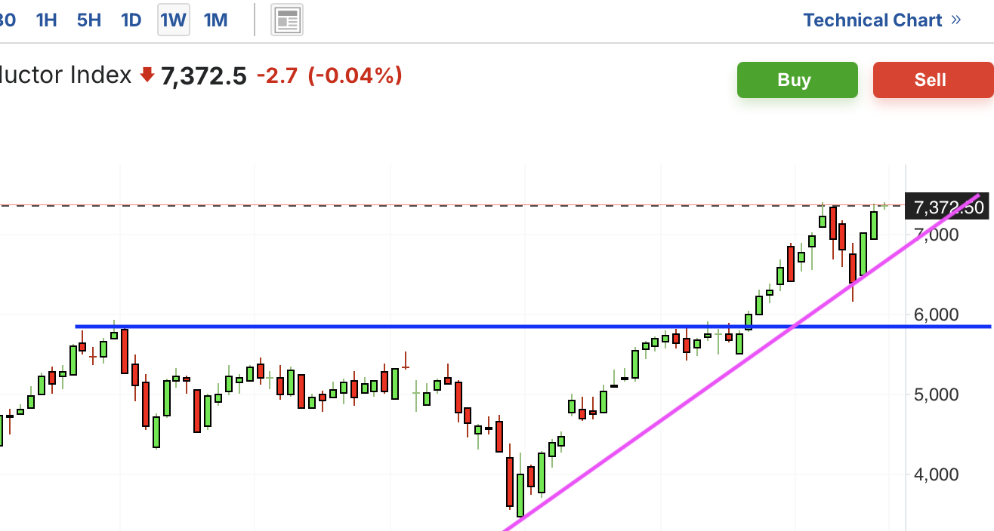Click the 6,000 price axis label
The image size is (994, 531).
936,315
